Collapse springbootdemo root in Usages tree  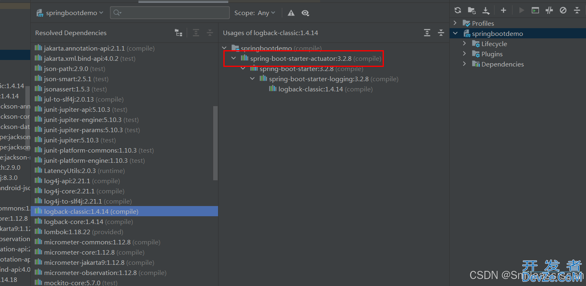click(224, 48)
